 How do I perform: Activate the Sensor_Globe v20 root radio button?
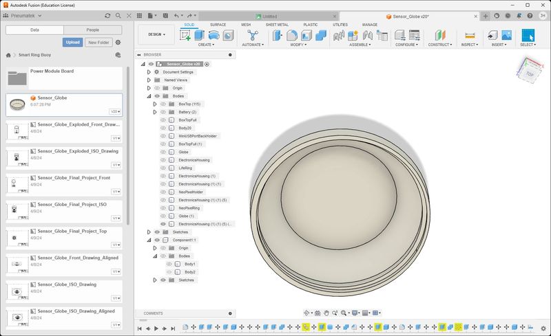[x=207, y=64]
